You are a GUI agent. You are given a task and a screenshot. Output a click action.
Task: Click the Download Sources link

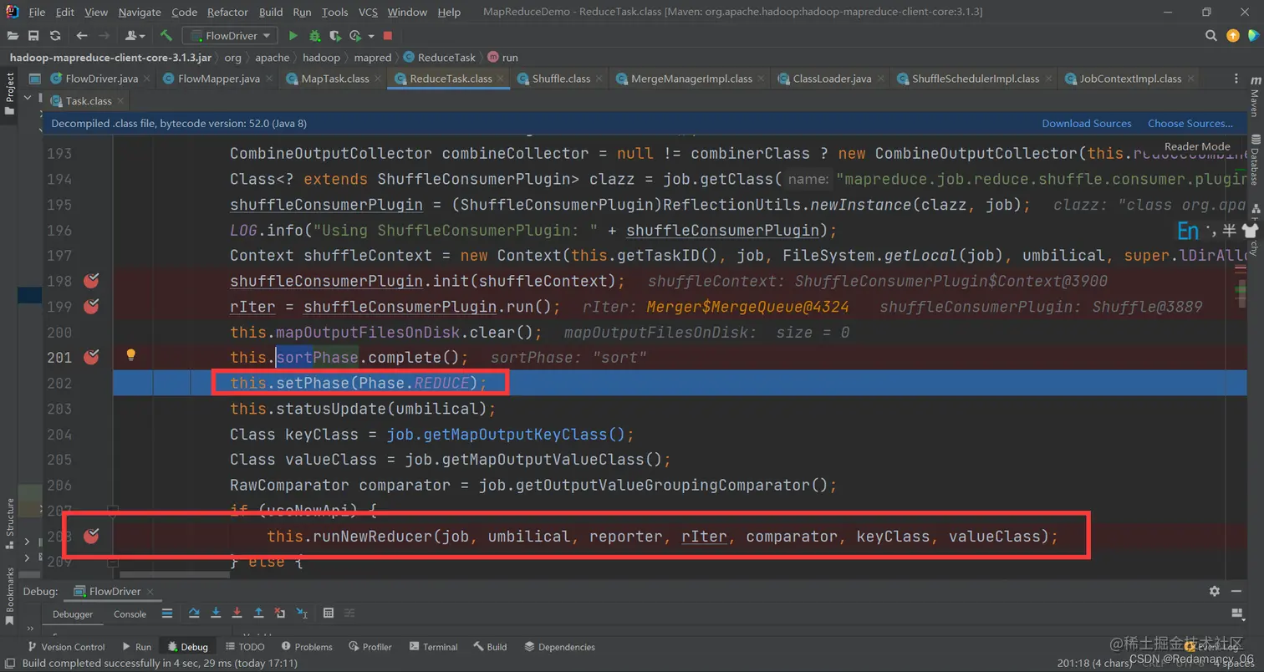click(1087, 124)
